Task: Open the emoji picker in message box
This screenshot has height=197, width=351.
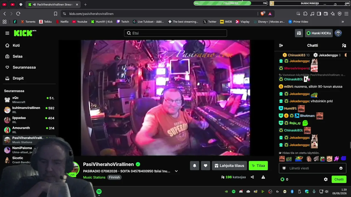Action: (x=341, y=168)
